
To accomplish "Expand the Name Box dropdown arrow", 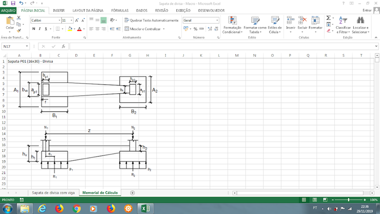I will tap(27, 47).
